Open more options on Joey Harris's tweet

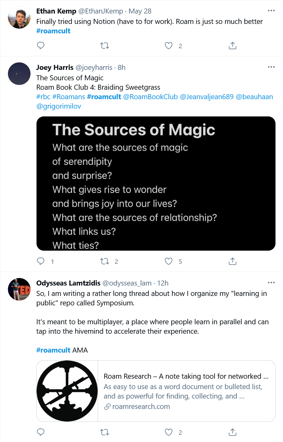click(271, 67)
